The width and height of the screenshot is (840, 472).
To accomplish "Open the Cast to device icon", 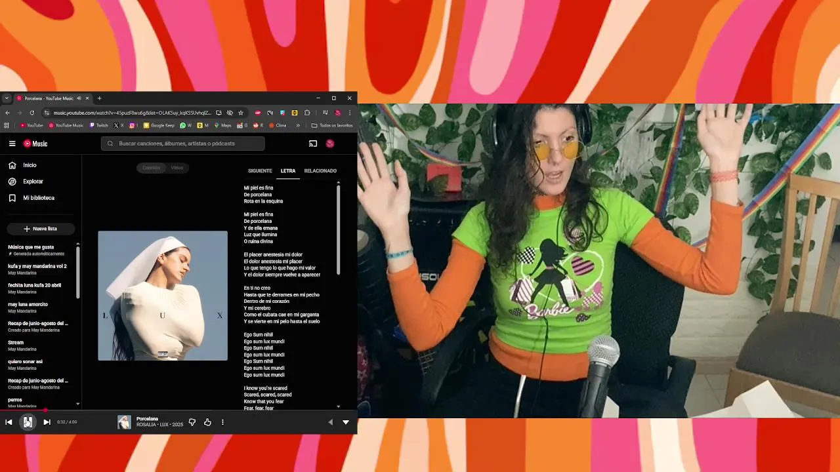I will click(313, 144).
